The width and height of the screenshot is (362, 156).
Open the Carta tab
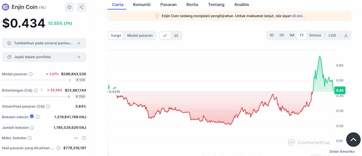coord(118,4)
